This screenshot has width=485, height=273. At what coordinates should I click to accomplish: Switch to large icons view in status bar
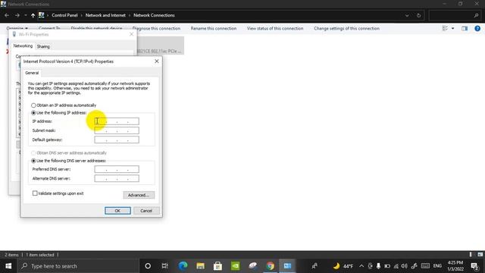point(480,255)
